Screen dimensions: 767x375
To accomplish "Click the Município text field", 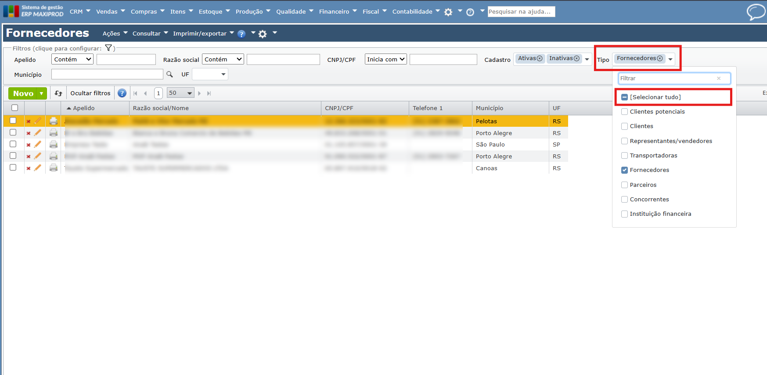I will [107, 75].
